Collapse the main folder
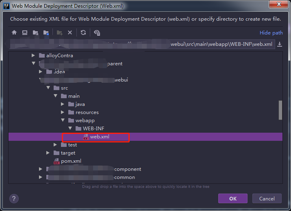 pyautogui.click(x=56, y=96)
